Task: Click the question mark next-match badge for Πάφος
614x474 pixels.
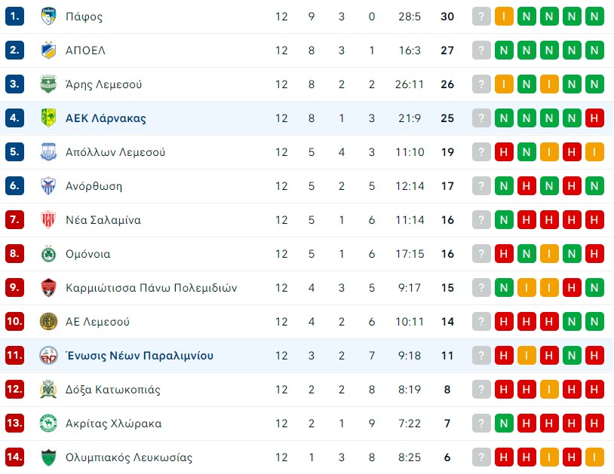Action: point(481,17)
